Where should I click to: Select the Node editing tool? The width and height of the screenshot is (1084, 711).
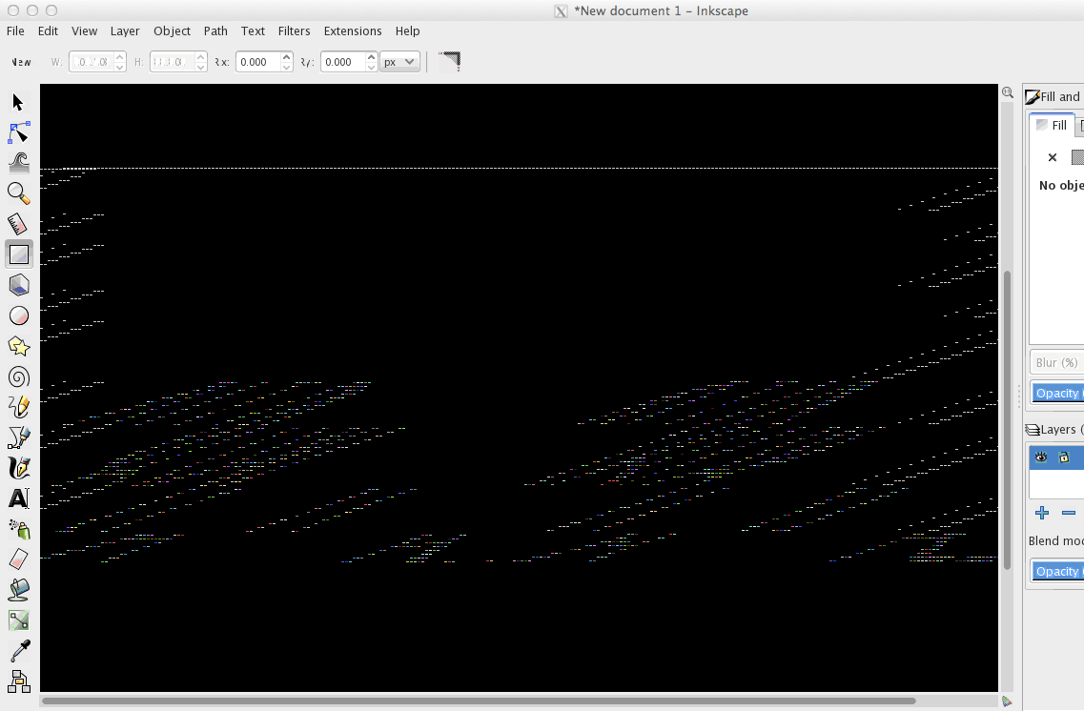click(x=18, y=132)
